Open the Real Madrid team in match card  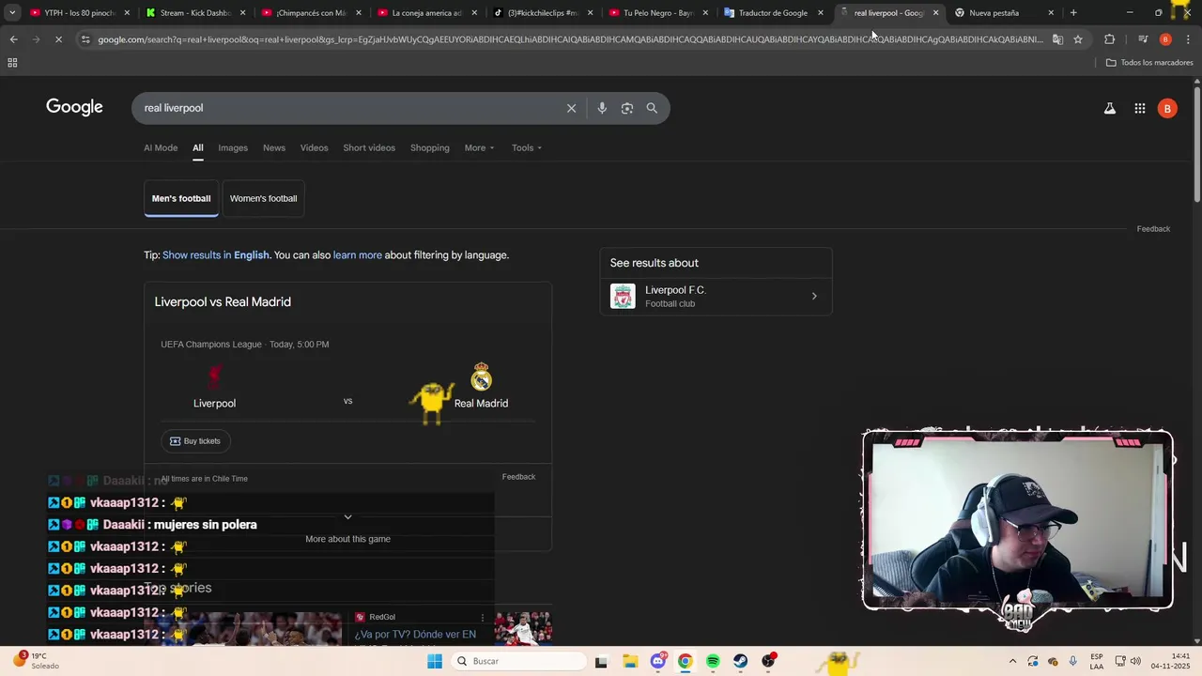tap(481, 387)
